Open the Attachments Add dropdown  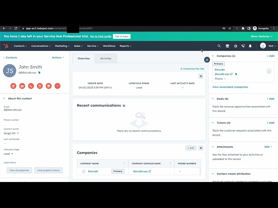pos(268,147)
